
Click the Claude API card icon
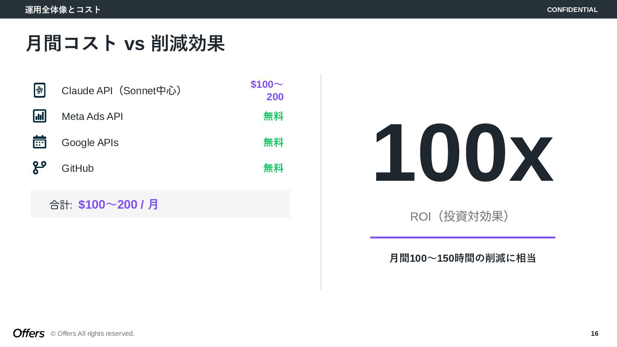[39, 90]
